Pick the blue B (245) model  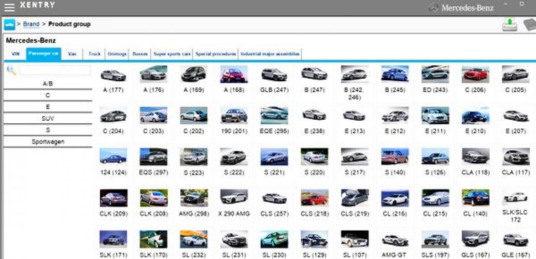click(x=395, y=75)
